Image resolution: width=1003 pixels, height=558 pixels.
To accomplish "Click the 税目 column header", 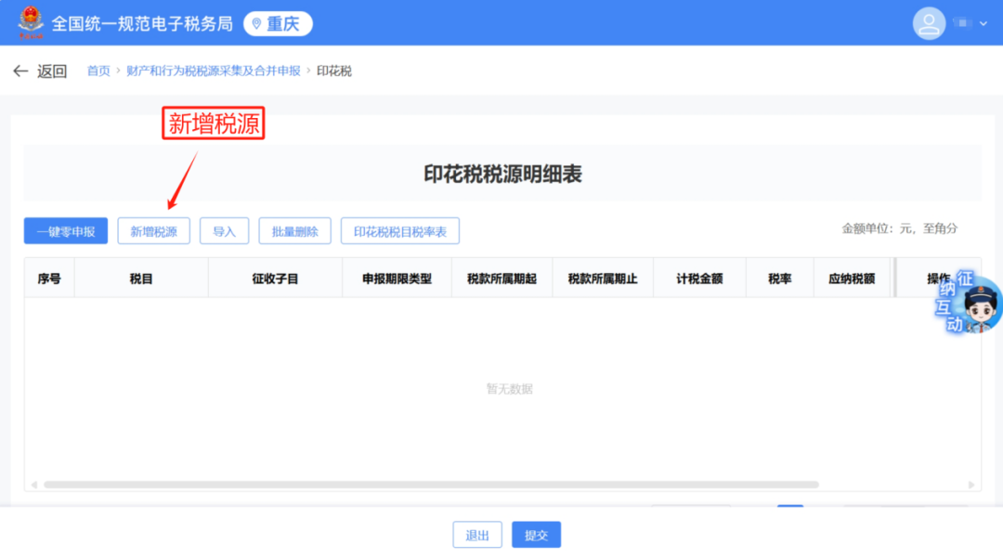I will pos(141,279).
